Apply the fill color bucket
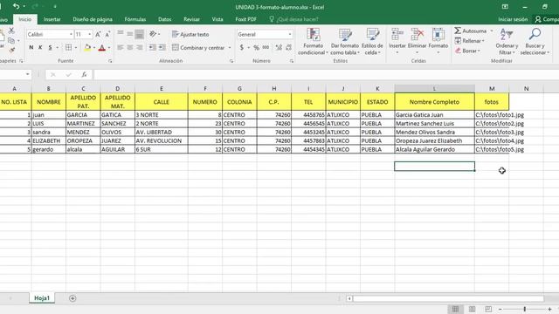559x314 pixels. (x=87, y=47)
